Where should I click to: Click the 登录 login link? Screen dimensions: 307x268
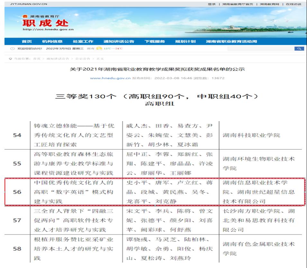point(212,4)
